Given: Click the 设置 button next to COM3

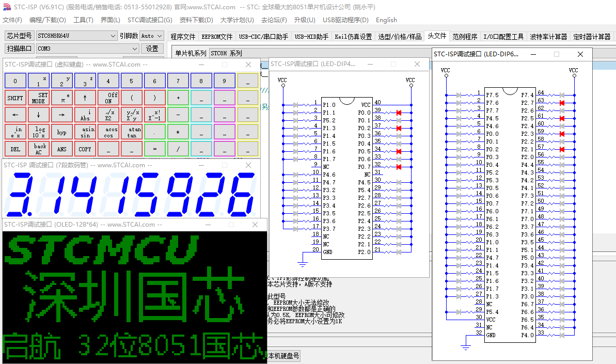Looking at the screenshot, I should pos(152,49).
